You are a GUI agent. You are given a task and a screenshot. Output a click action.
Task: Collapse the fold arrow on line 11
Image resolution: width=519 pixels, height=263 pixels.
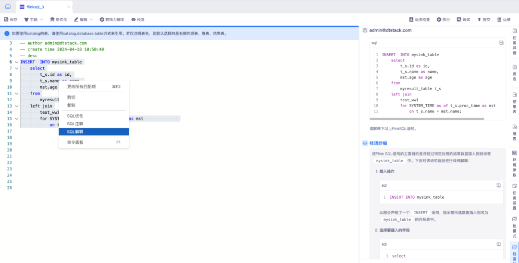coord(16,94)
